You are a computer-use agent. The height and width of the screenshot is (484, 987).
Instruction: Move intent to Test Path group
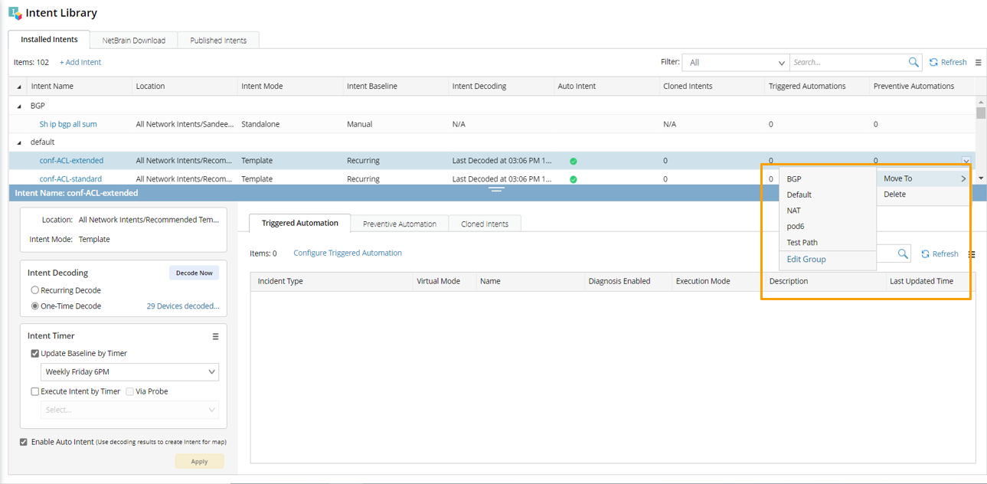point(827,243)
